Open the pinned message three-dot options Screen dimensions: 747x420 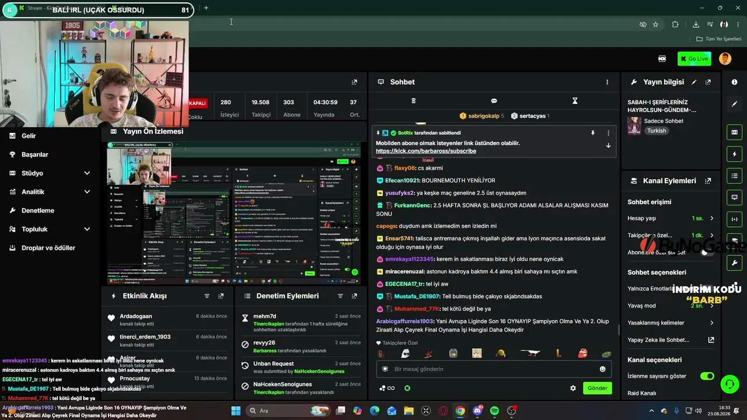[x=608, y=133]
